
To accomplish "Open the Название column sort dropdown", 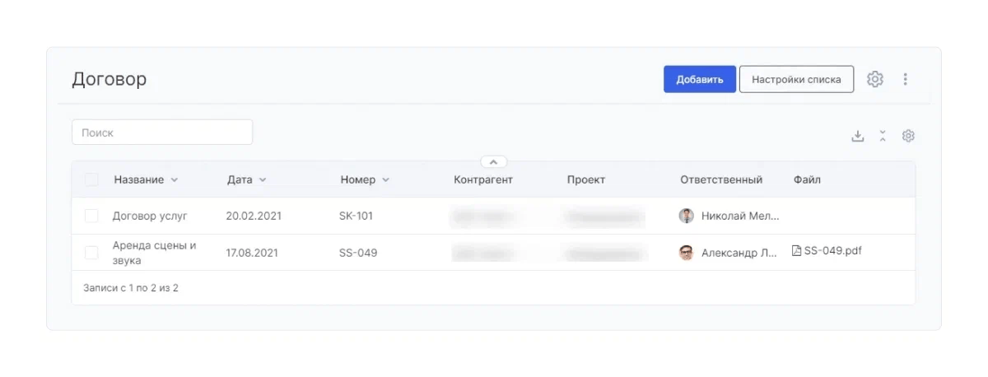I will [174, 180].
